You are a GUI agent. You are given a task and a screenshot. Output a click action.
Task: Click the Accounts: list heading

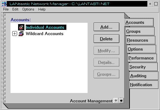click(21, 20)
